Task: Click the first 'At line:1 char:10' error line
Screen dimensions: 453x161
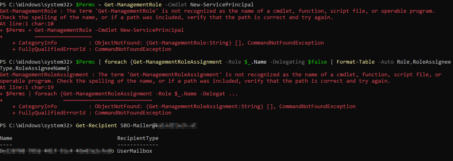Action: point(24,24)
